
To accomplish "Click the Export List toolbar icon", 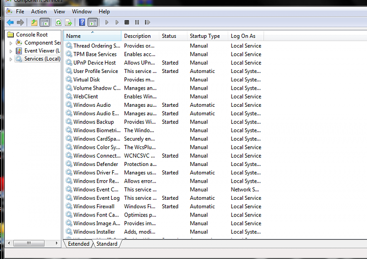I will coord(69,23).
